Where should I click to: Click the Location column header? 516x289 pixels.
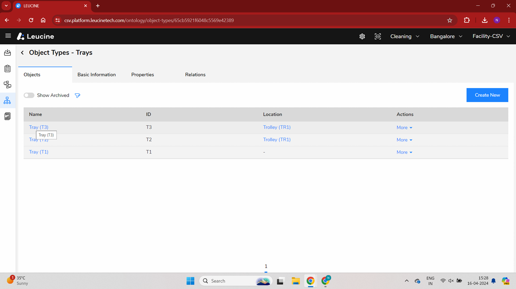click(x=272, y=115)
